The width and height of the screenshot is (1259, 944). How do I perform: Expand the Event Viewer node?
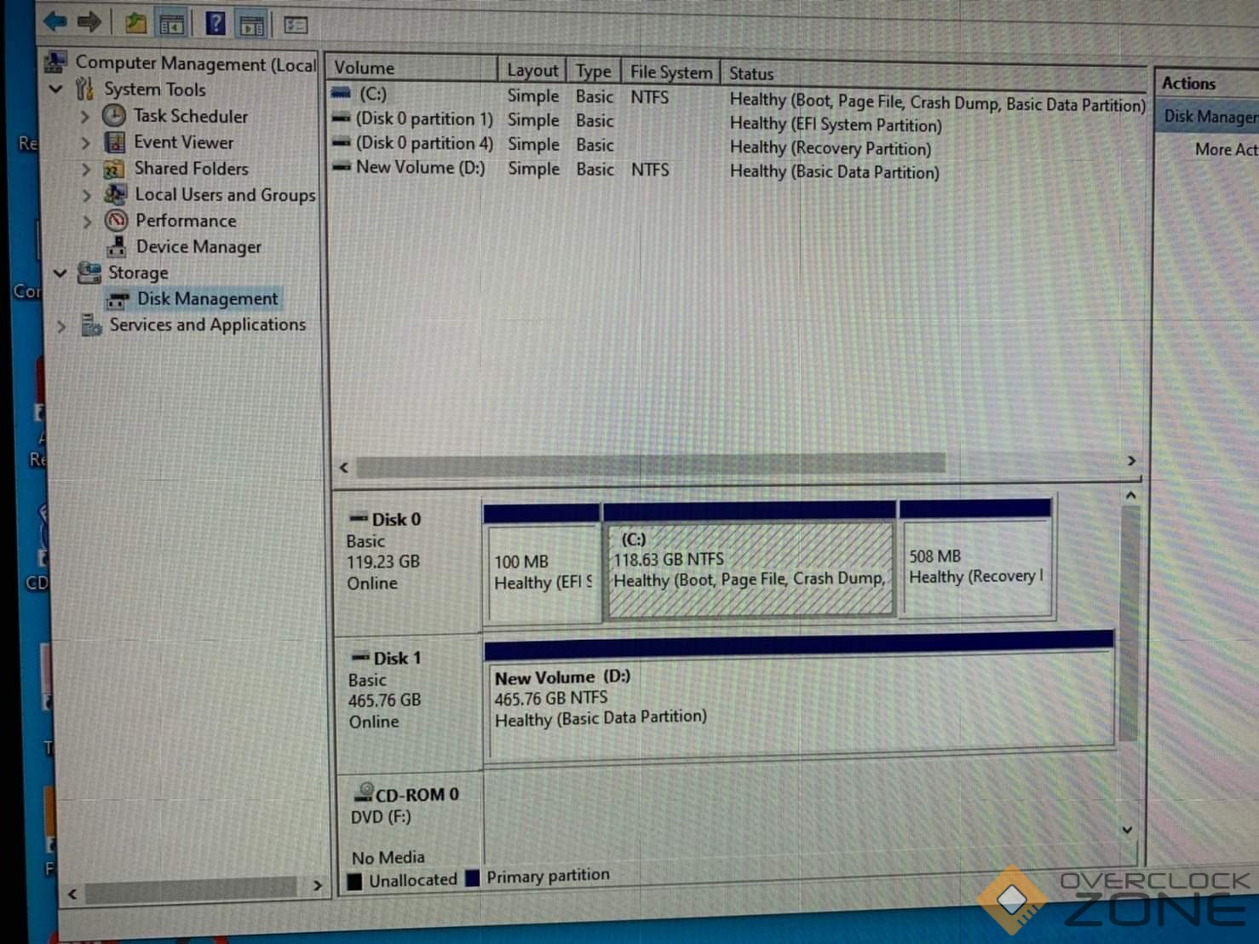click(x=85, y=142)
